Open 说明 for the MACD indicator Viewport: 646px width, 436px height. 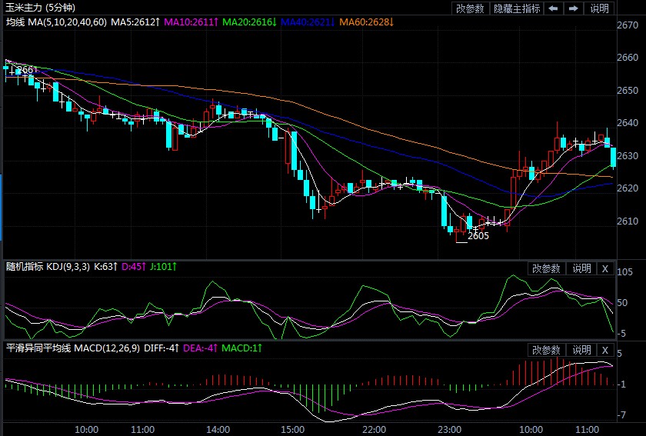[x=581, y=350]
